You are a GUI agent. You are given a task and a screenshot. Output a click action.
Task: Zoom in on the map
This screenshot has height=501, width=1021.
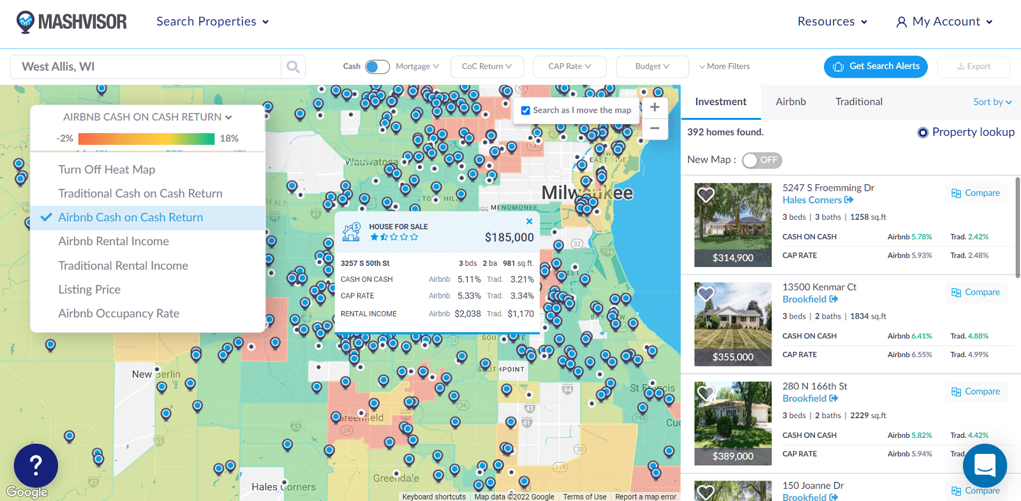point(655,107)
